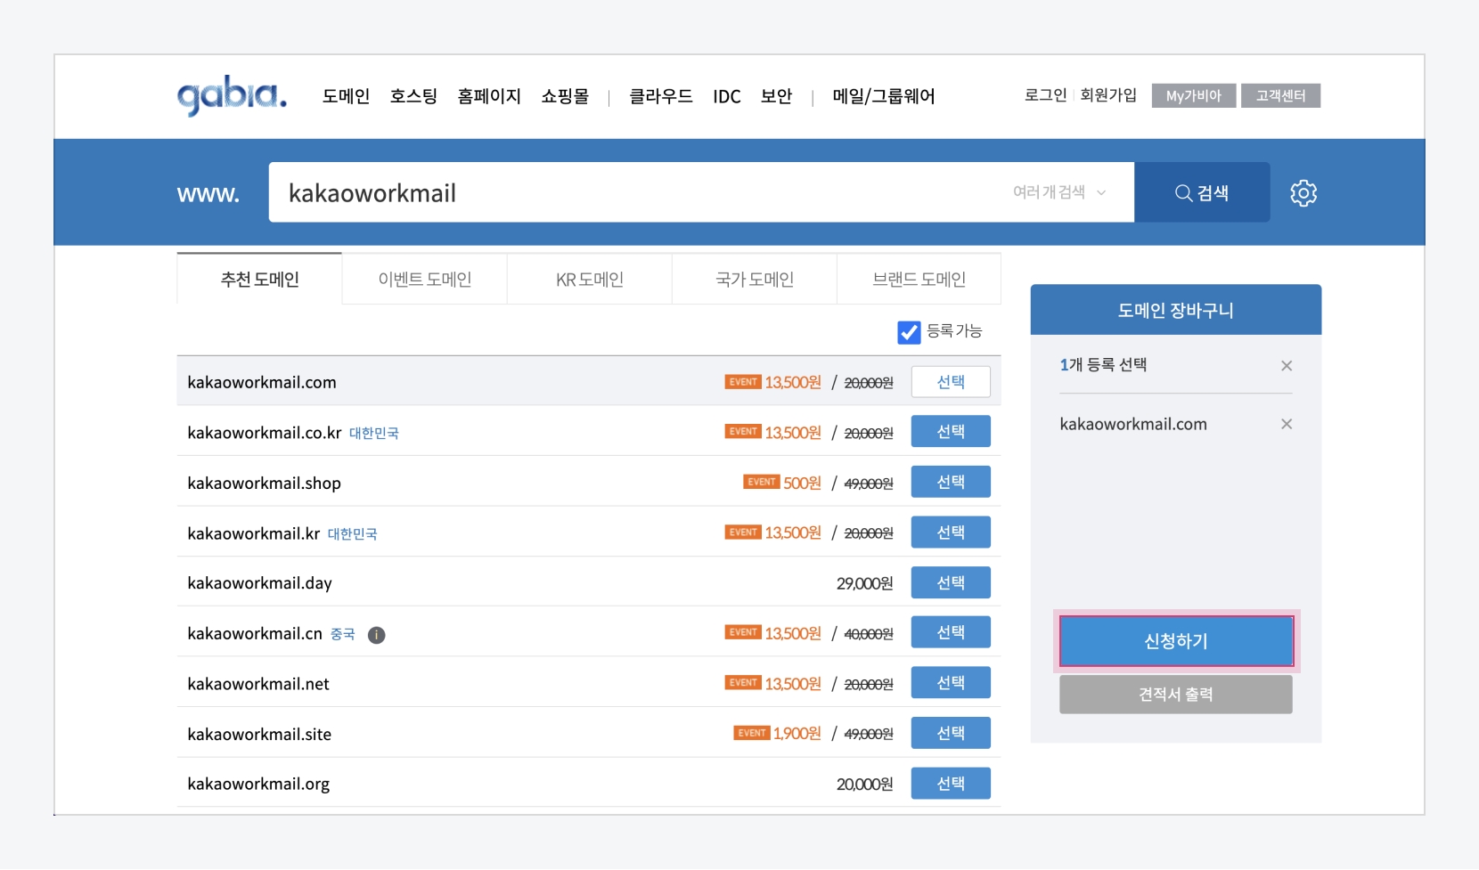1479x870 pixels.
Task: Remove kakaoworkmail.com from the domain cart
Action: point(1286,424)
